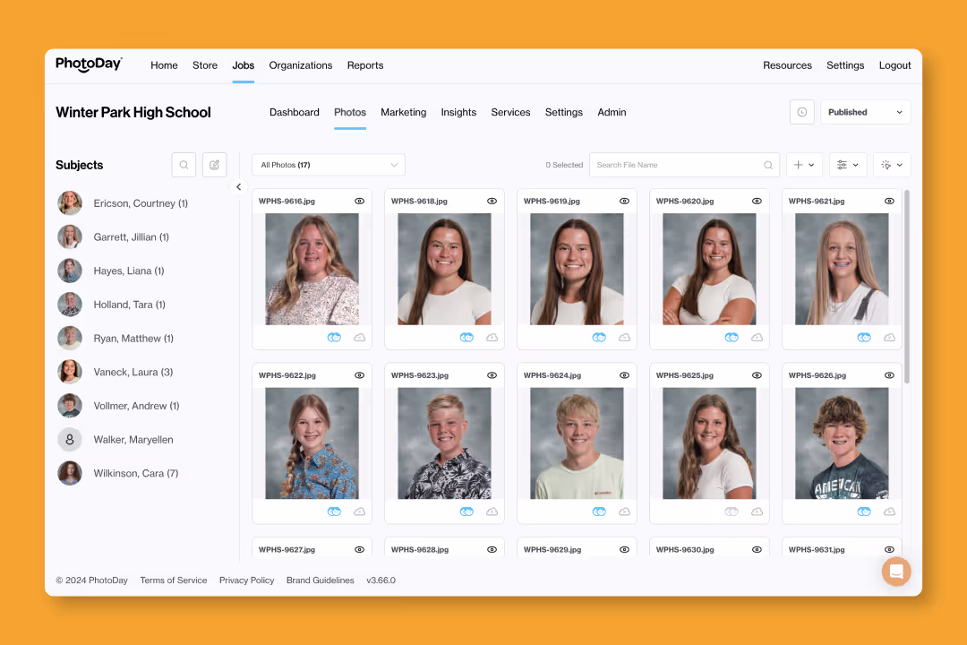
Task: Switch to the Services tab
Action: pos(510,112)
